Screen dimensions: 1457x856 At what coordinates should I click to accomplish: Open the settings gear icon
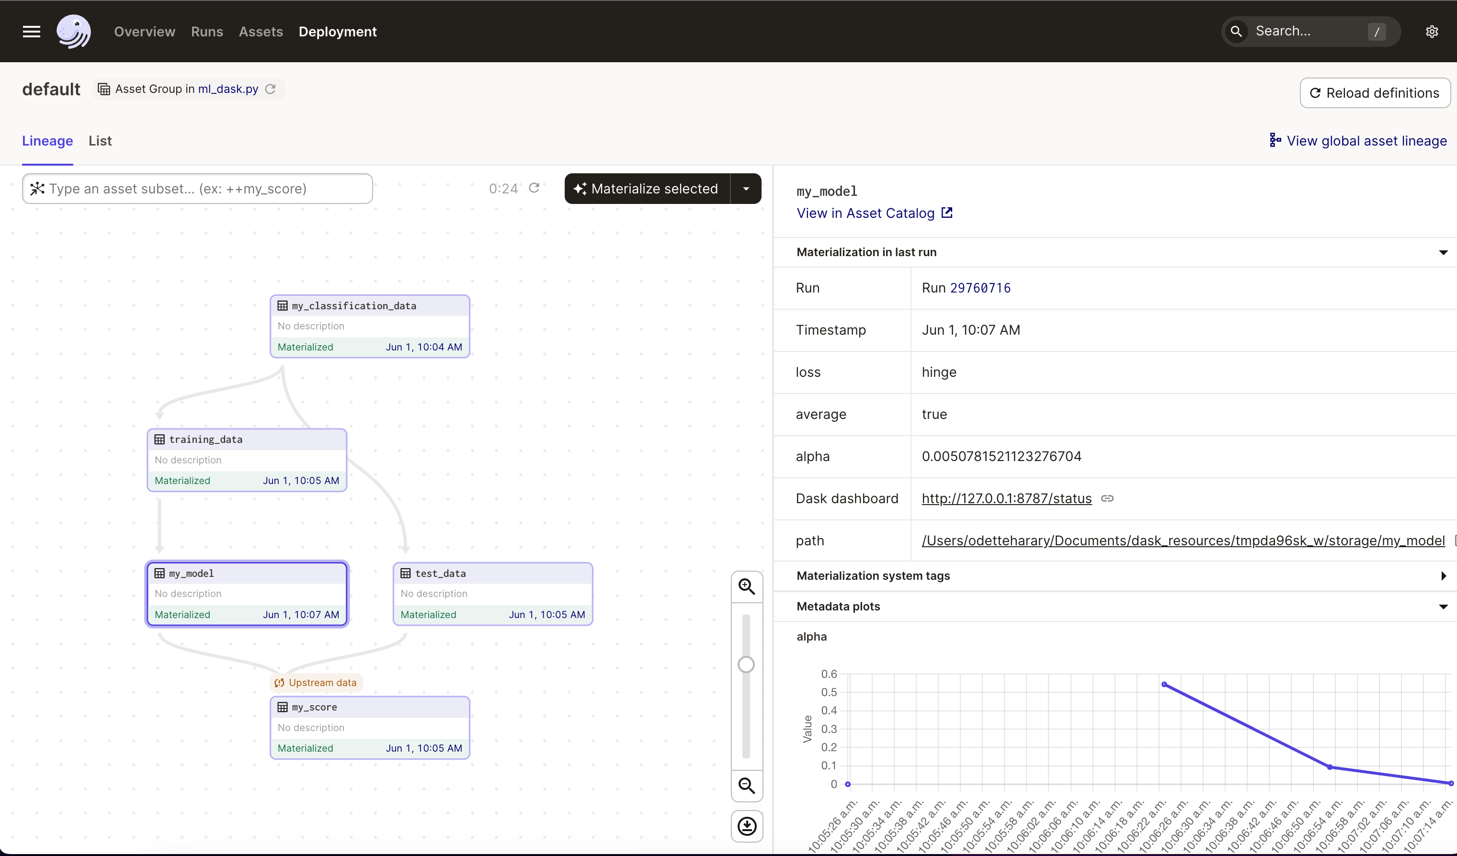click(x=1432, y=31)
